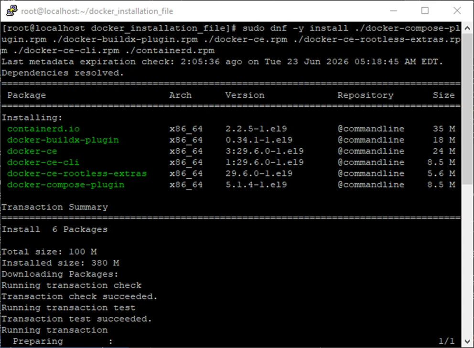The image size is (474, 348).
Task: Maximize the terminal window
Action: [425, 11]
